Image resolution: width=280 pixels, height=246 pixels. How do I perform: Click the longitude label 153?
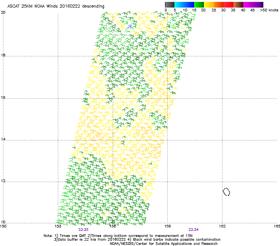[x=58, y=226]
